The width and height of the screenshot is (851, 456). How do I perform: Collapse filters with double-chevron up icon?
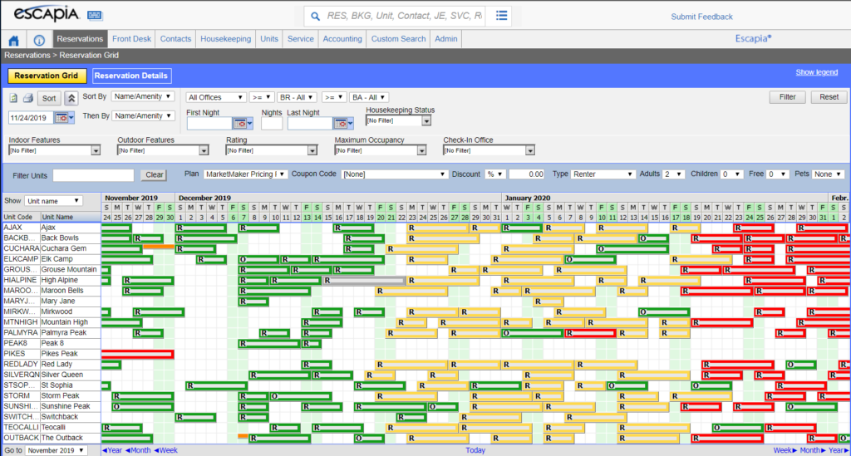pyautogui.click(x=71, y=98)
